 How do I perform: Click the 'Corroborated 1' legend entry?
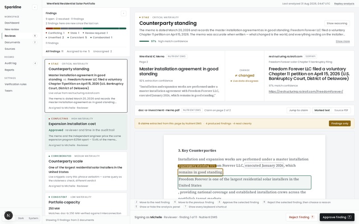pos(101,37)
